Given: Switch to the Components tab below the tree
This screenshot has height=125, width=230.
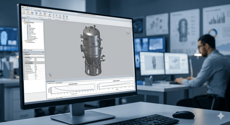Looking at the screenshot, I should point(29,50).
